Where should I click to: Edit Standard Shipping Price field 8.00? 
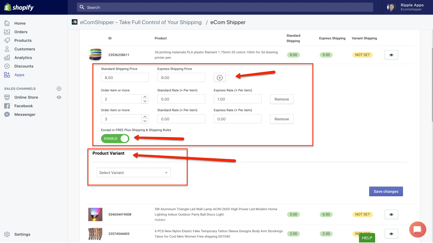(125, 78)
